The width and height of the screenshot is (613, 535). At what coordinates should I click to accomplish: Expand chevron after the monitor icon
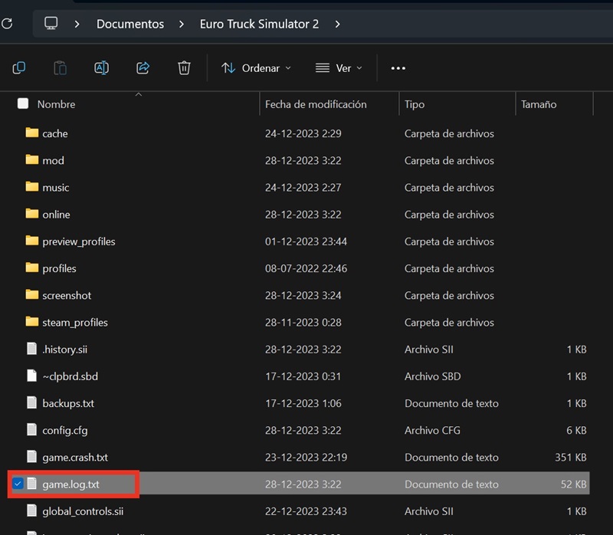point(77,25)
